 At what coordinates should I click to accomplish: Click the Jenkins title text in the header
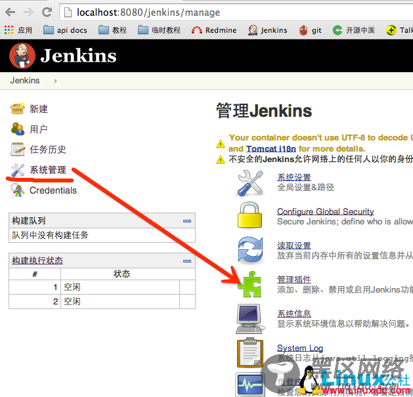pyautogui.click(x=78, y=56)
